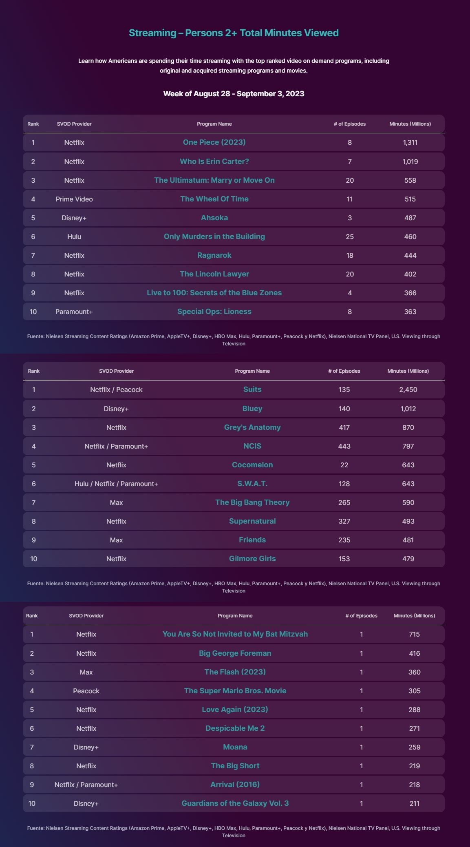Open The Ultimatum: Marry or Move On
This screenshot has width=470, height=847.
[214, 180]
